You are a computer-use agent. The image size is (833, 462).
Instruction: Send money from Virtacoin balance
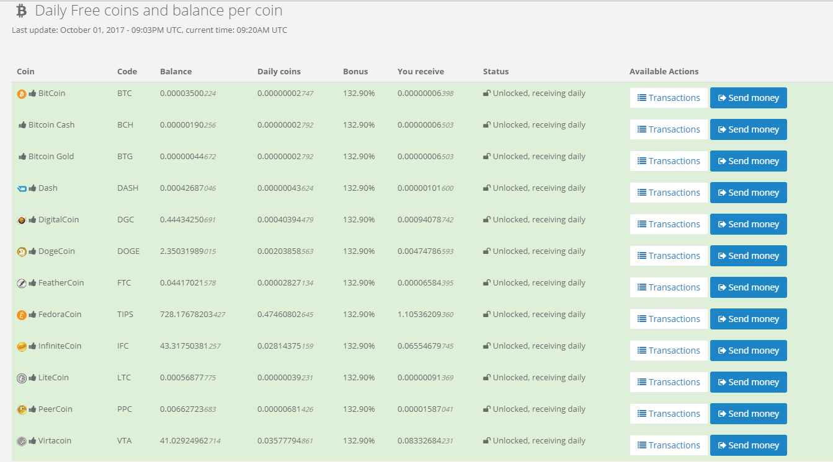click(x=749, y=445)
